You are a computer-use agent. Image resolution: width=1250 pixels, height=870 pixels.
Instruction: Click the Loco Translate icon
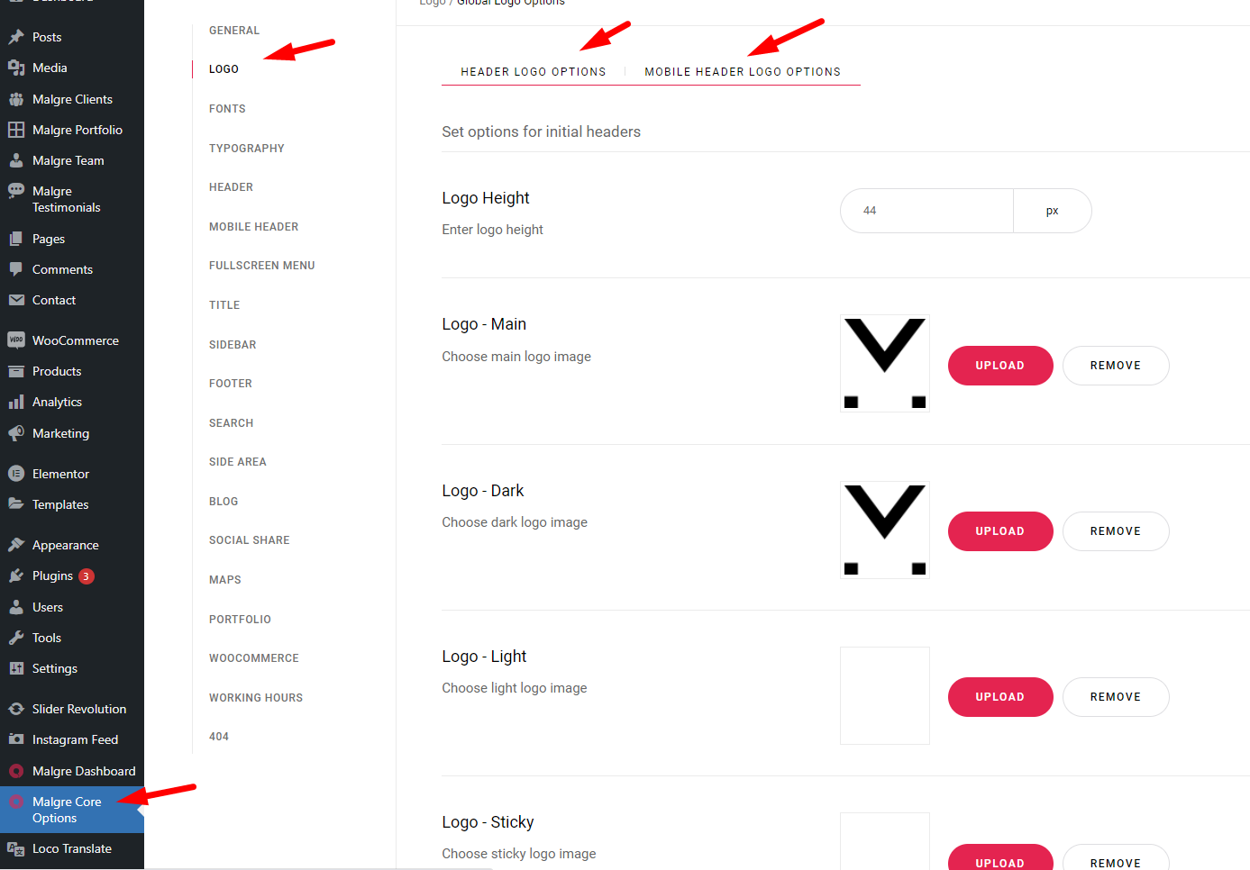tap(16, 848)
